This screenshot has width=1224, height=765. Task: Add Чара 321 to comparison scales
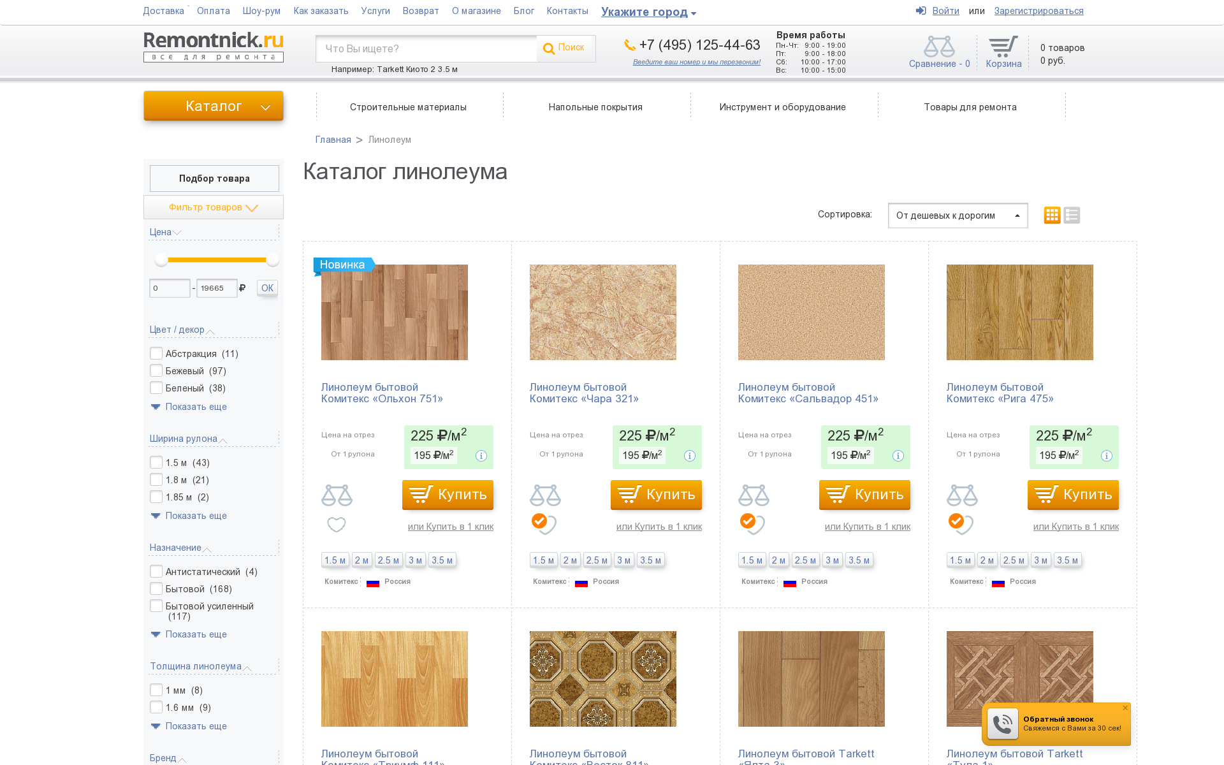coord(545,495)
